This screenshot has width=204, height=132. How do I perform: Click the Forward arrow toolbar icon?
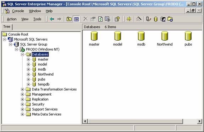pos(59,19)
